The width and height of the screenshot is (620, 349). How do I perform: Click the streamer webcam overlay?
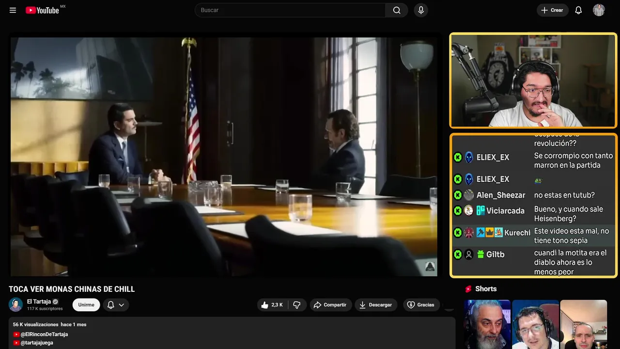tap(533, 80)
